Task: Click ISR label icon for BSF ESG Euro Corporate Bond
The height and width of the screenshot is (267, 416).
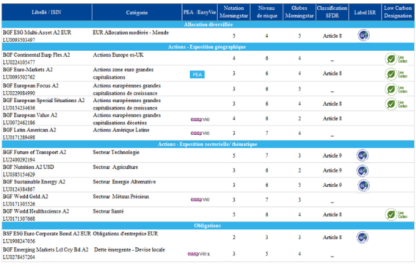Action: (363, 237)
